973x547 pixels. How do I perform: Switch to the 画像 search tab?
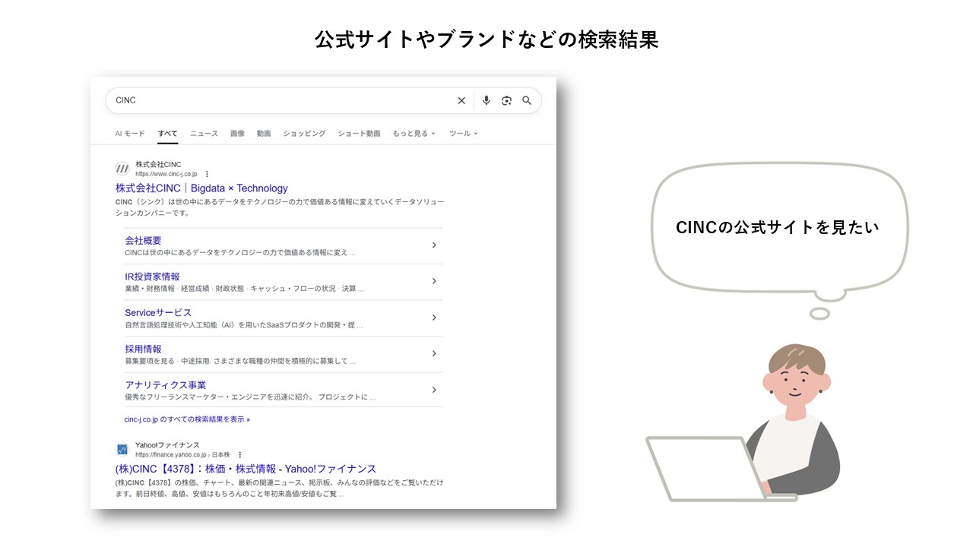[x=238, y=133]
